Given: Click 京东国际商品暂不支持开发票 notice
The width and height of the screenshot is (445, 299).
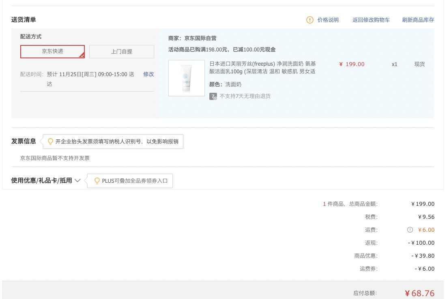Looking at the screenshot, I should (x=55, y=158).
